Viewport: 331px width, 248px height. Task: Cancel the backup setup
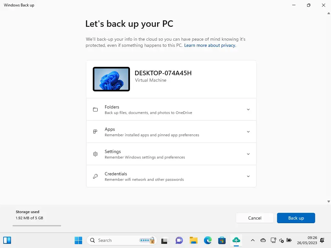(x=255, y=218)
